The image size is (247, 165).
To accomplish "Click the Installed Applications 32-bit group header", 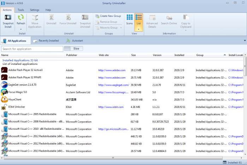I will 20,60.
